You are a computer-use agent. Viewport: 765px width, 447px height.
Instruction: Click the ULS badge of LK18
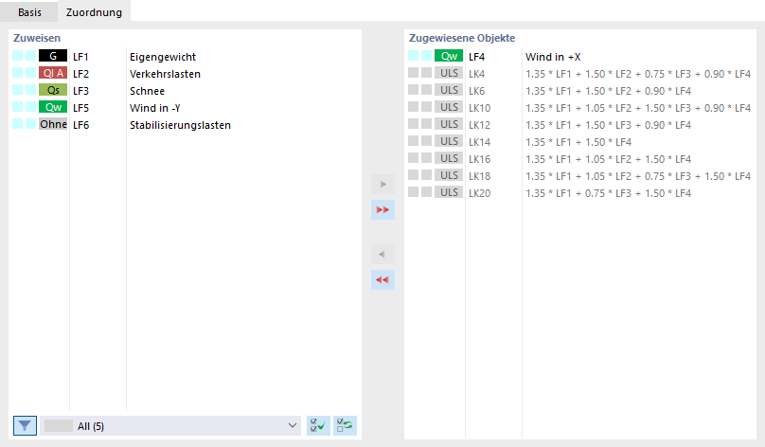click(x=449, y=176)
